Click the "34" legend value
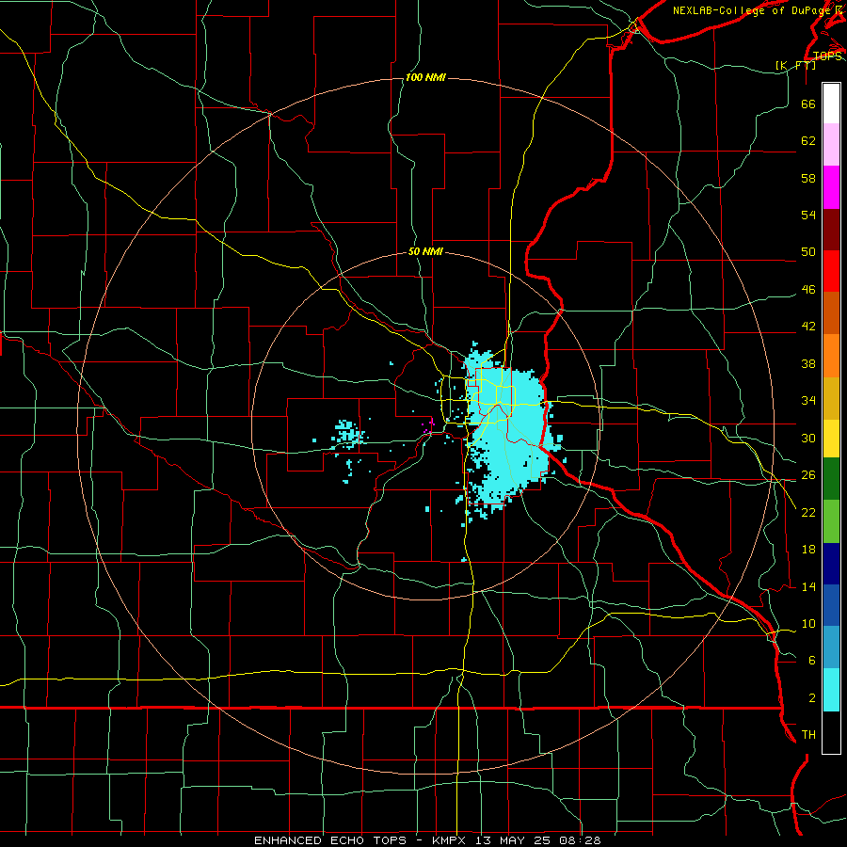847x847 pixels. click(x=808, y=400)
